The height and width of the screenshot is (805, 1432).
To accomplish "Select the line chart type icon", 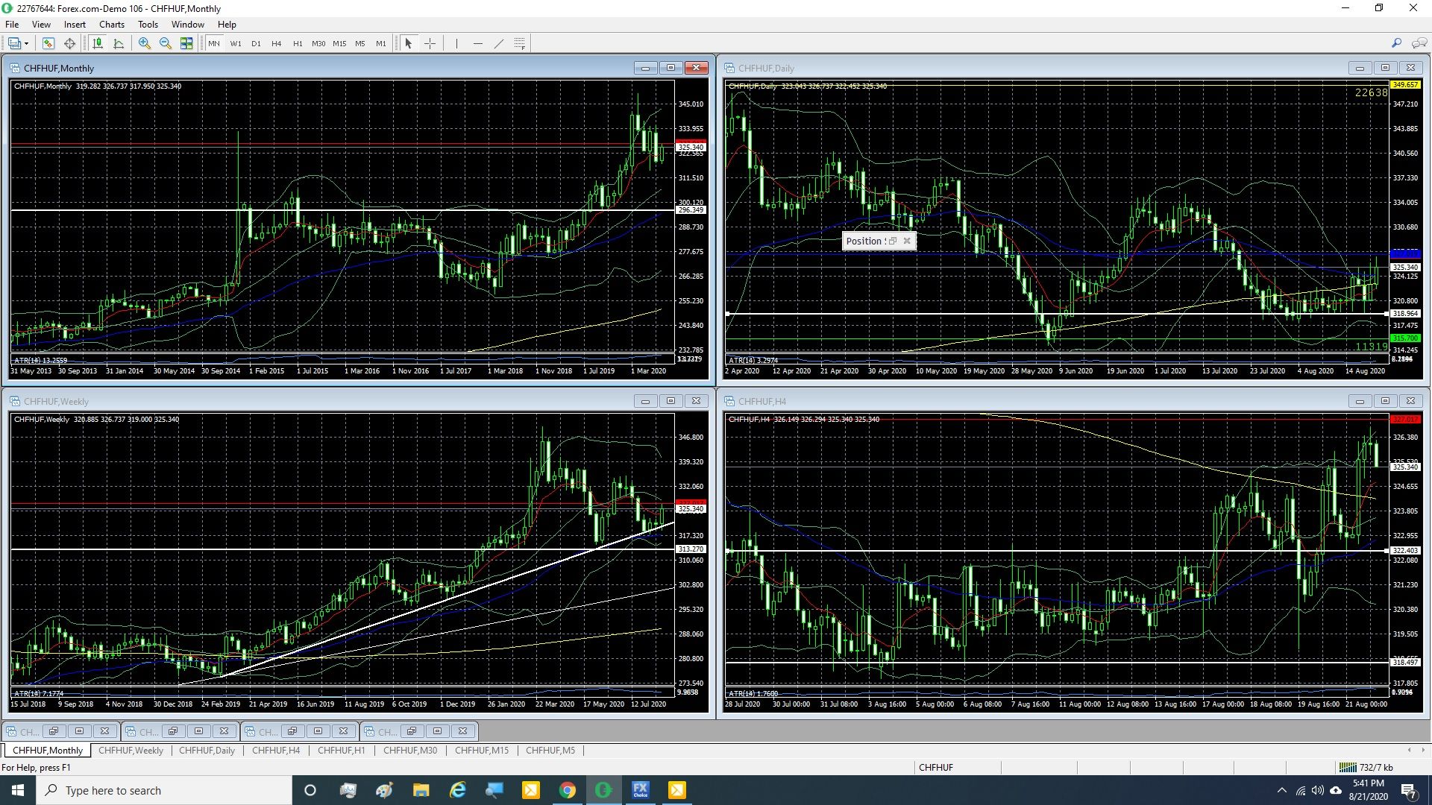I will (x=119, y=43).
